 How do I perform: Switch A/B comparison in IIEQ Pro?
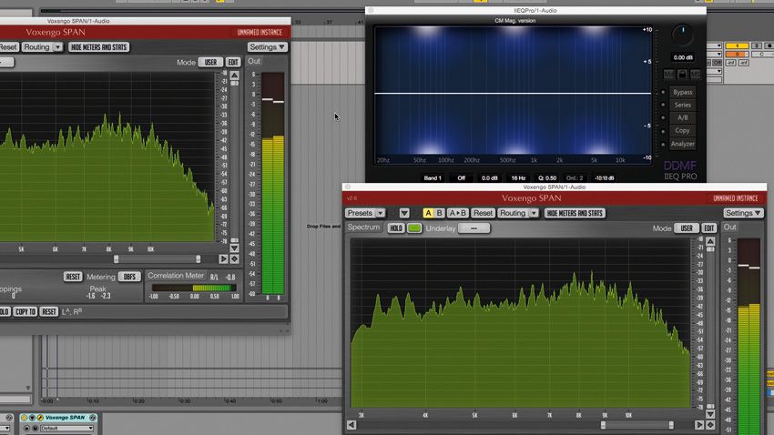coord(683,118)
